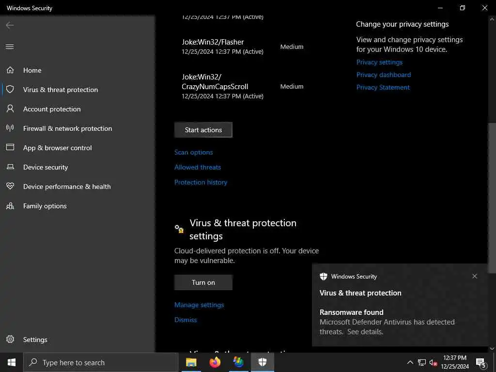Launch Firefox from the taskbar

point(215,362)
